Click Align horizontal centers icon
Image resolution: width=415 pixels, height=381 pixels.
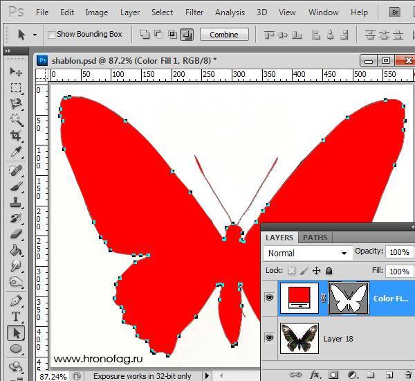click(330, 35)
